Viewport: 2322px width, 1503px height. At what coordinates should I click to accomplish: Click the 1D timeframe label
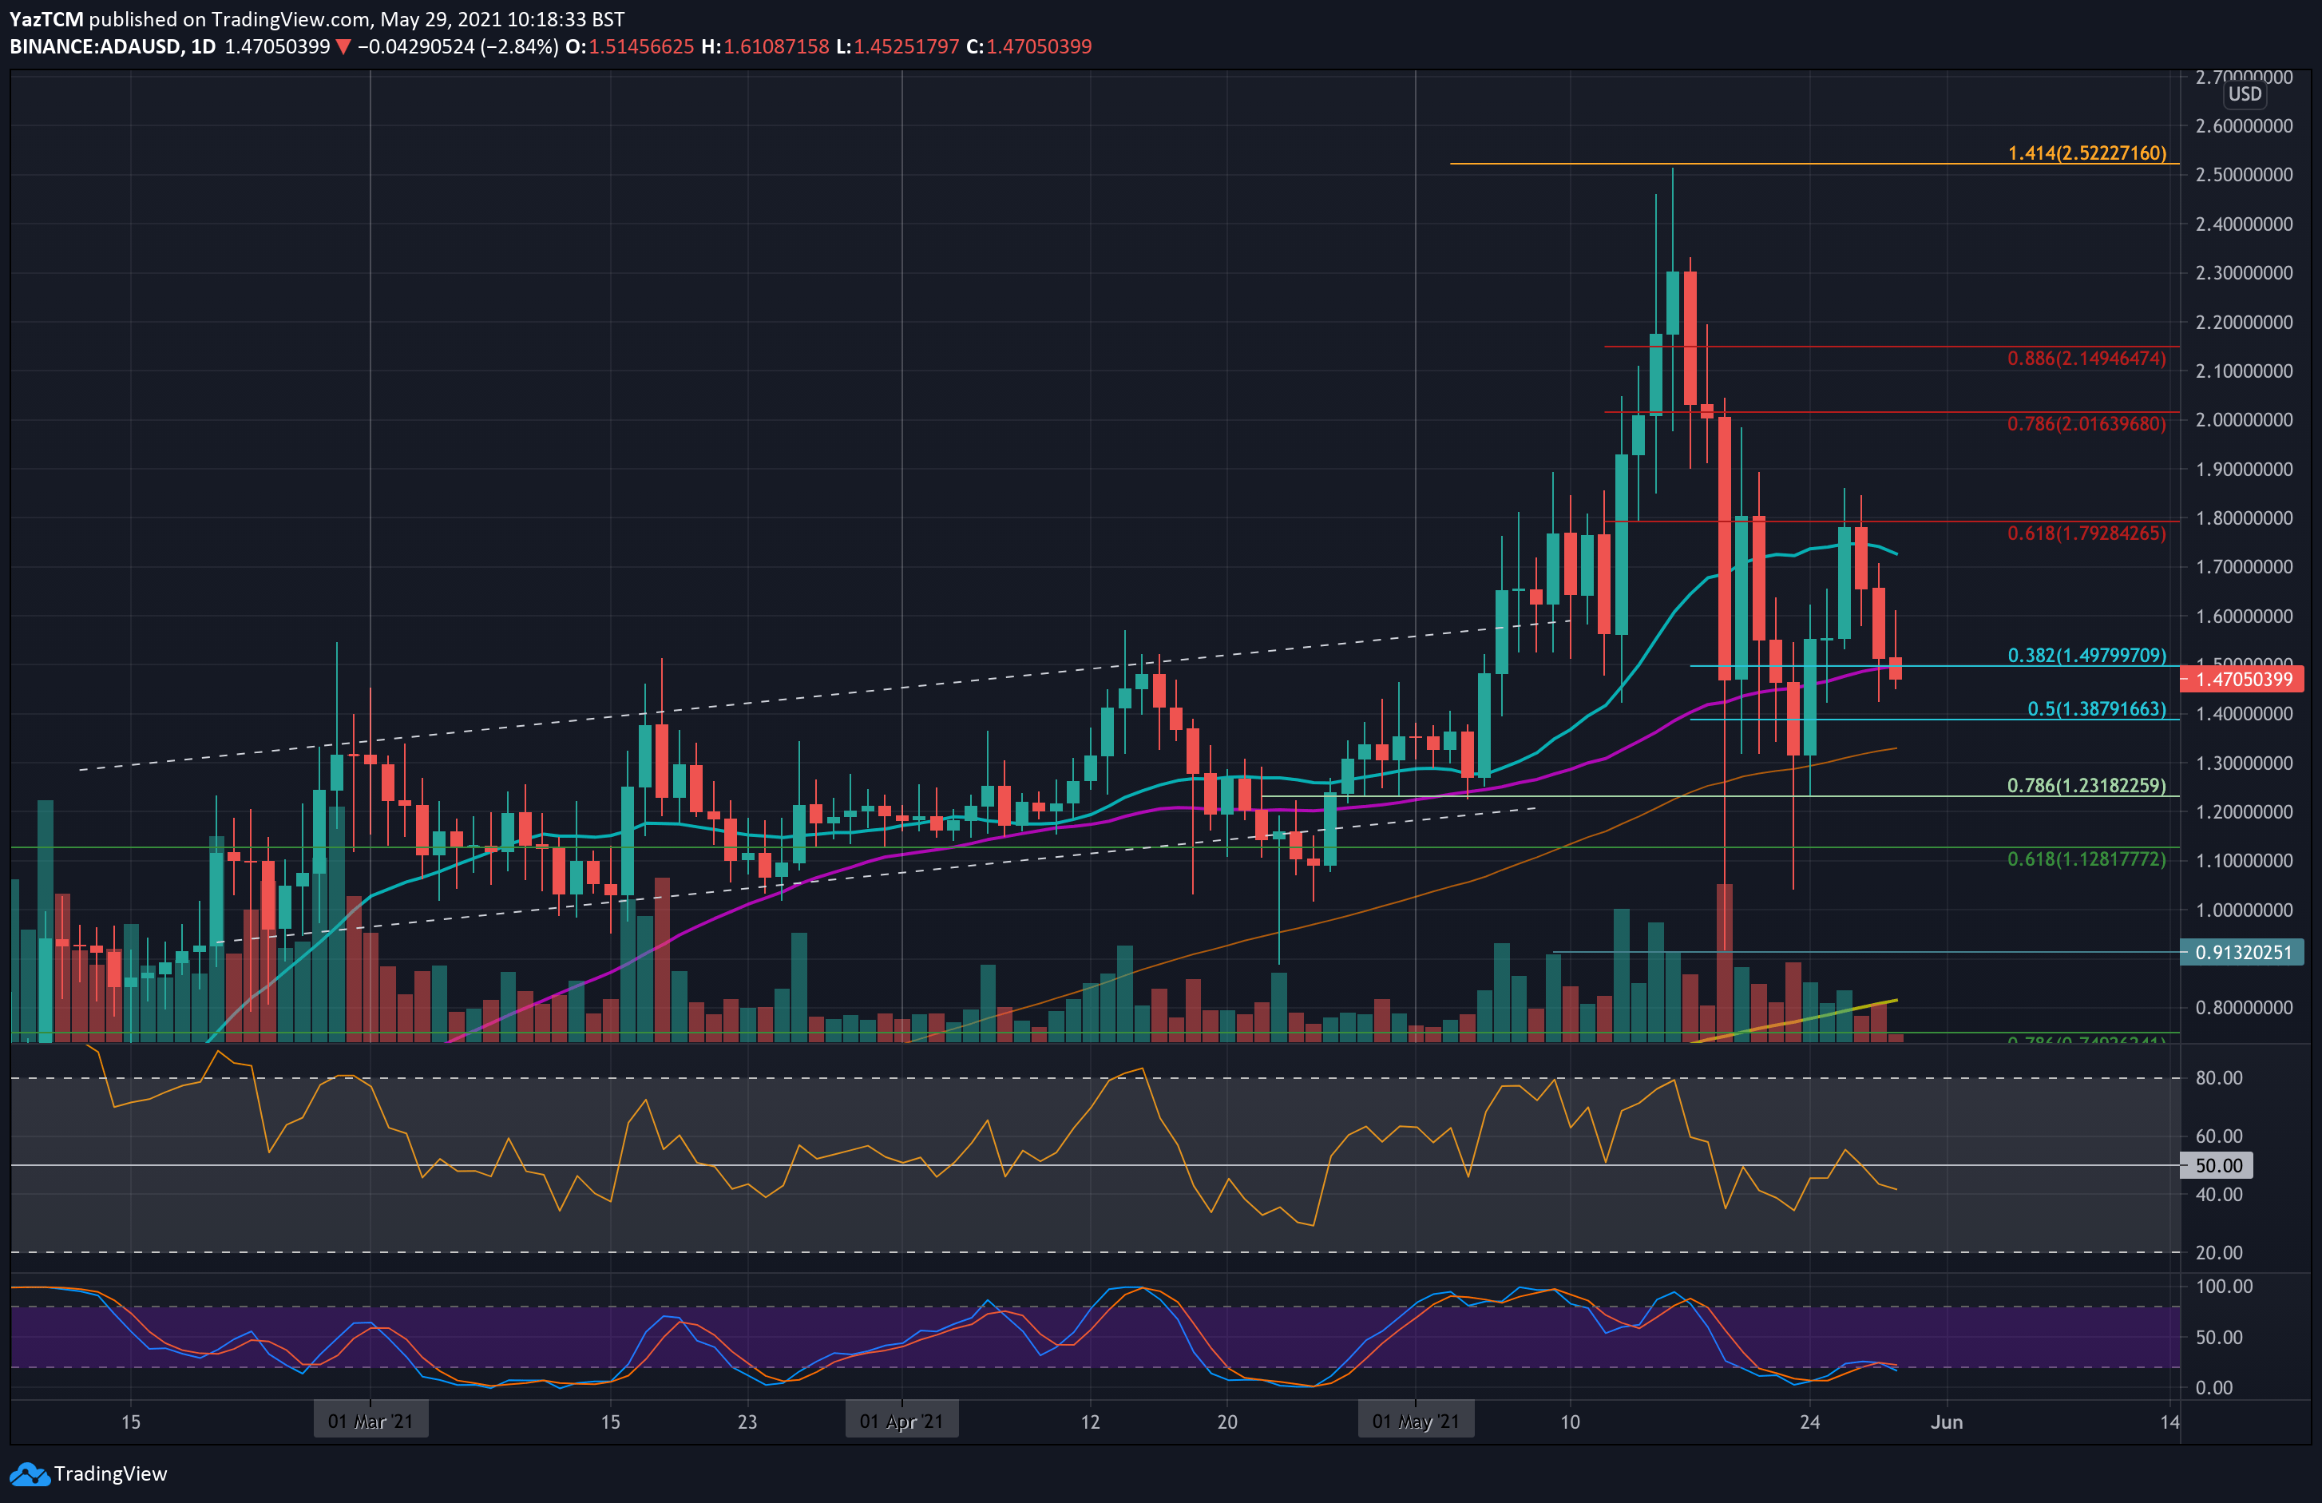[203, 47]
